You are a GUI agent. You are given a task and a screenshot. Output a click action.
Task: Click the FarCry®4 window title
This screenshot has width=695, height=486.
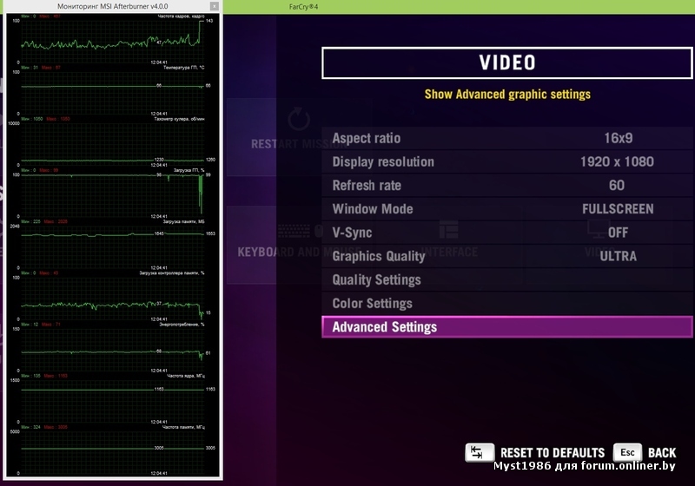click(x=303, y=7)
